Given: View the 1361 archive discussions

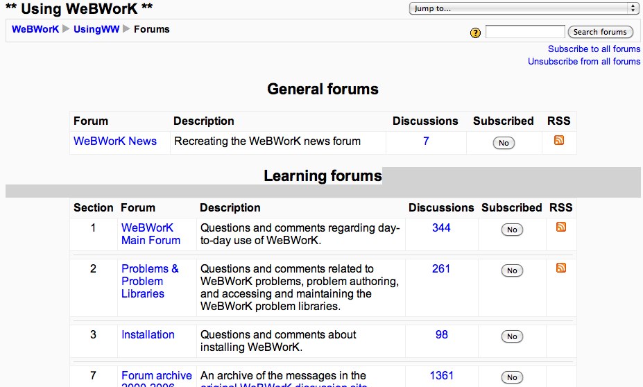Looking at the screenshot, I should pyautogui.click(x=442, y=375).
